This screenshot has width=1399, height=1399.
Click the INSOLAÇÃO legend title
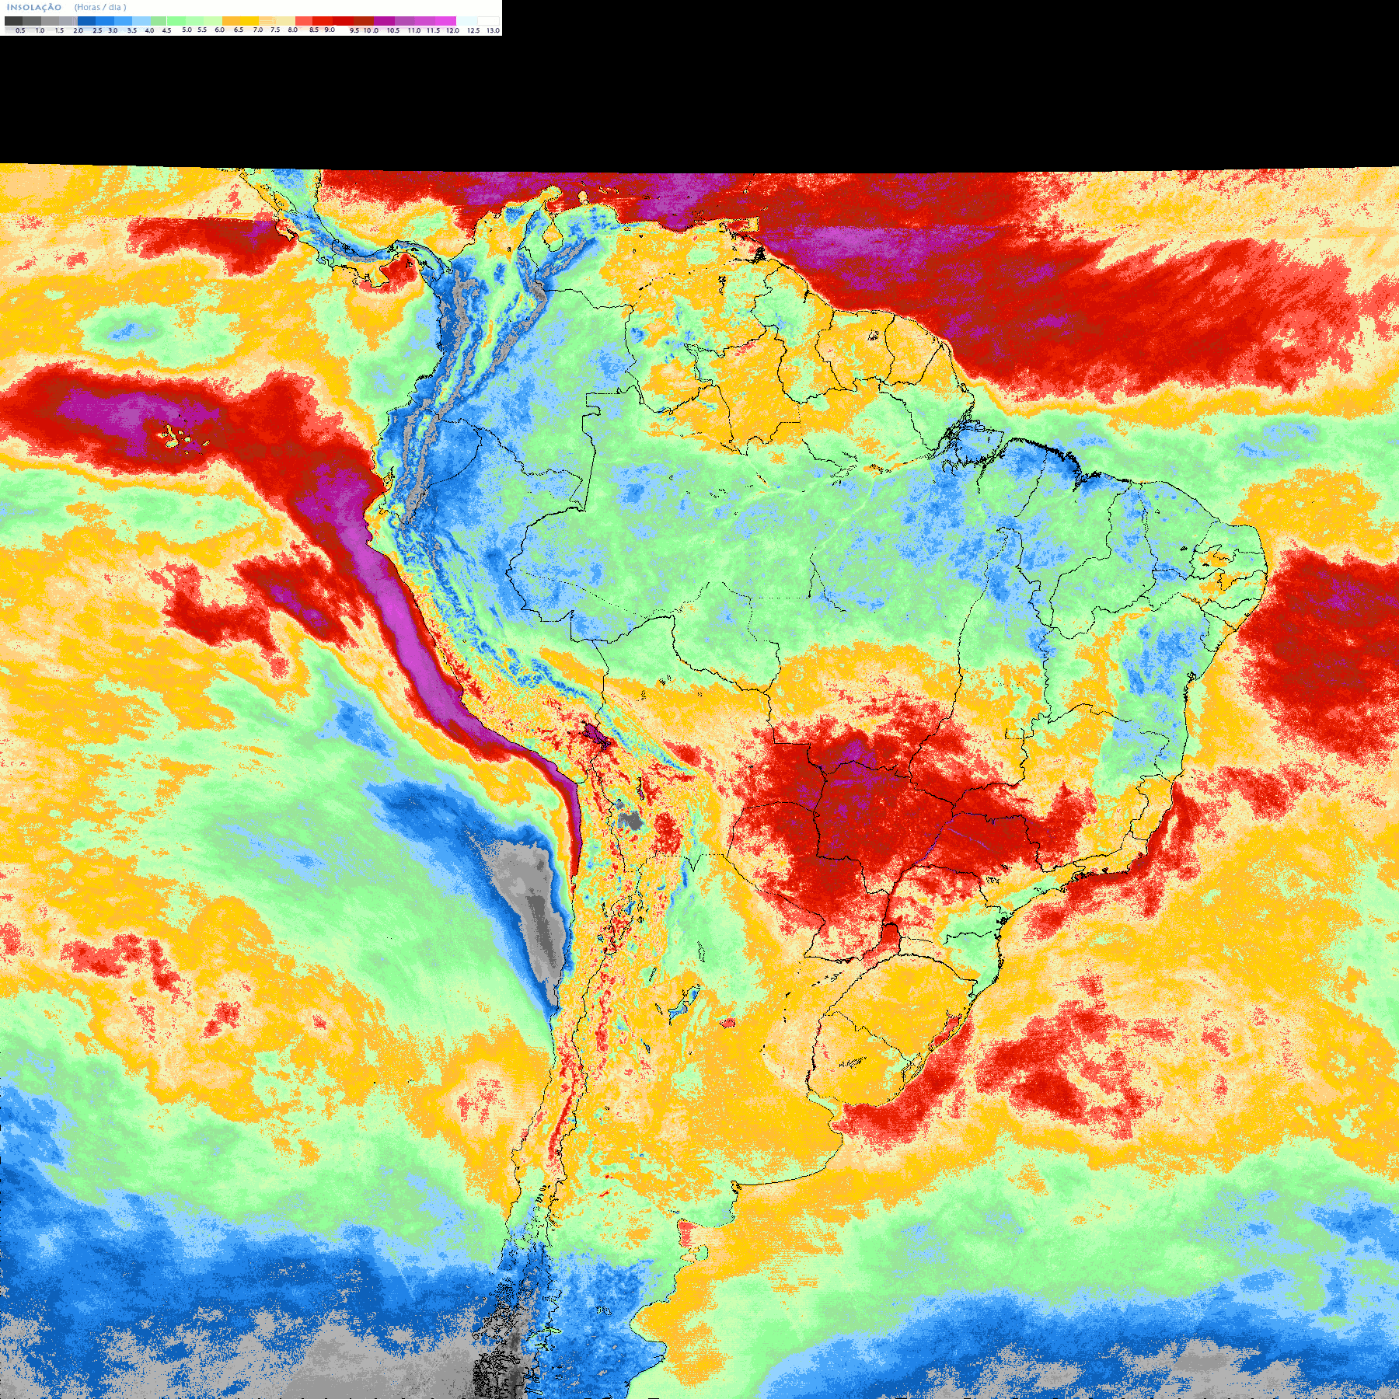tap(34, 7)
